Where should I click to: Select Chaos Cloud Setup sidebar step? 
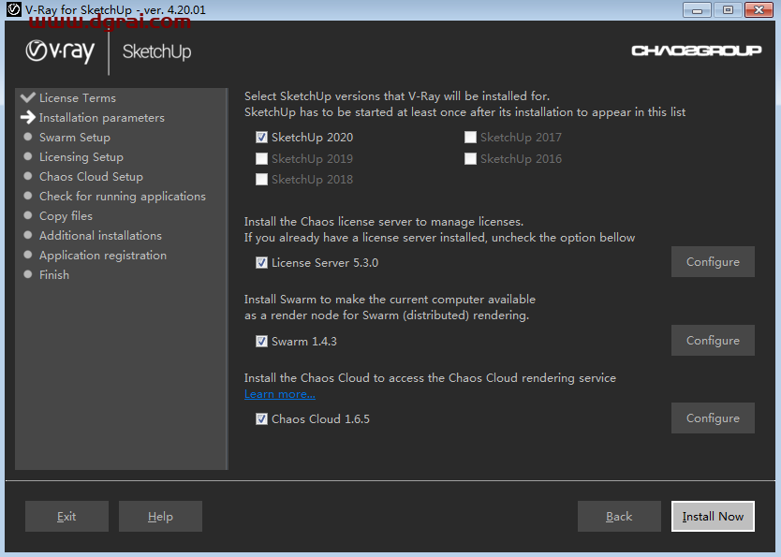pos(91,177)
